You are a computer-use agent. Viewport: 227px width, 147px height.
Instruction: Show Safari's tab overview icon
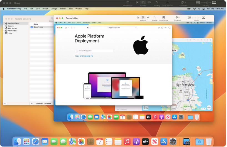pyautogui.click(x=169, y=28)
